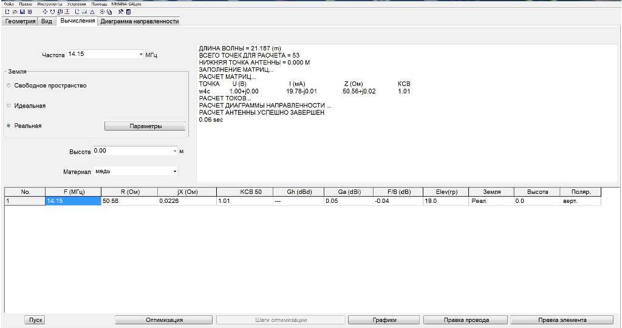The width and height of the screenshot is (622, 328).
Task: Click the hammer and wrench tools icon
Action: [x=121, y=12]
